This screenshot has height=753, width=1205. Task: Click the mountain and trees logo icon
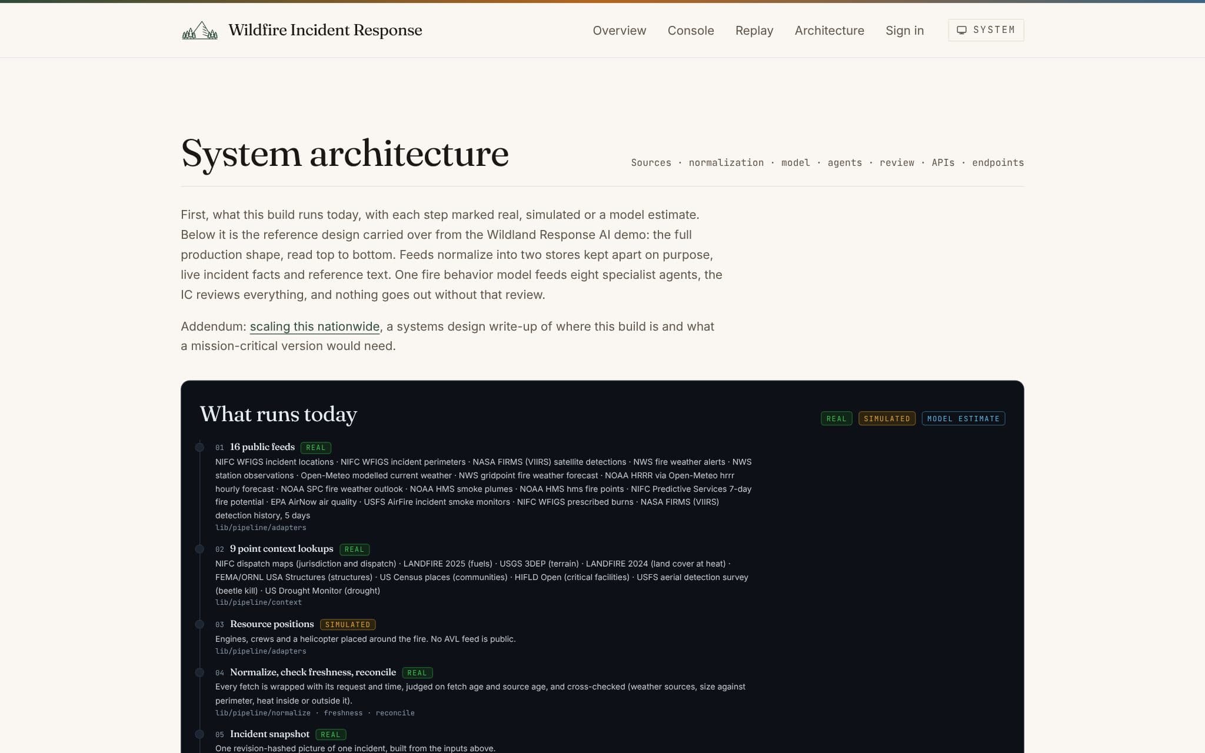click(x=200, y=30)
